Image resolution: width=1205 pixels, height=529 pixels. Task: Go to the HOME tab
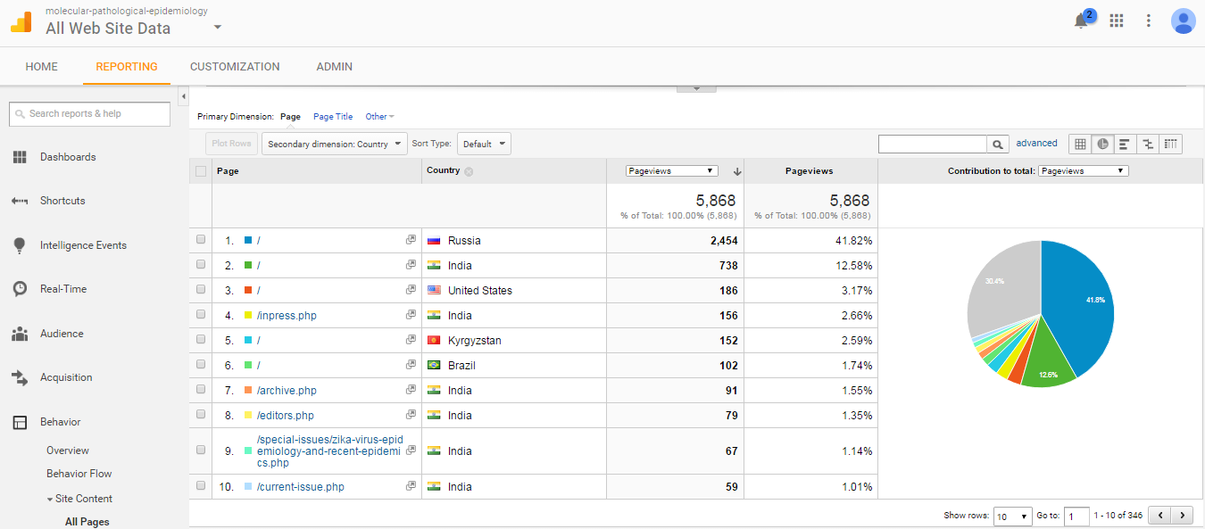42,67
